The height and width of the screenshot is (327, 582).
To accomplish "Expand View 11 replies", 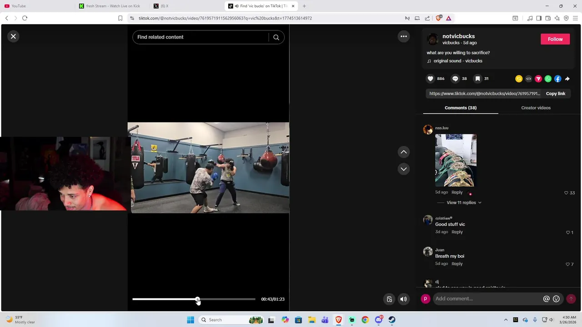I will pos(464,203).
